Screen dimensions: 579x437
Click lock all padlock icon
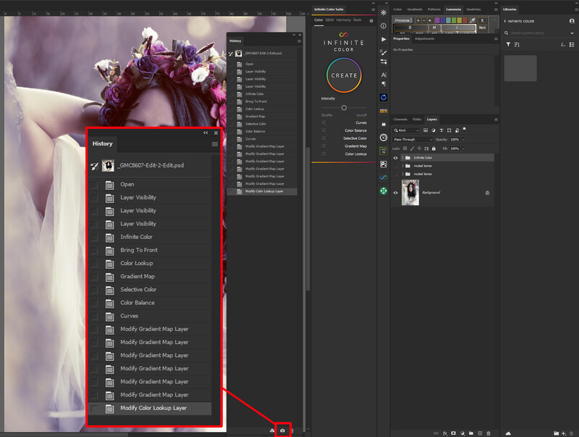tap(434, 149)
